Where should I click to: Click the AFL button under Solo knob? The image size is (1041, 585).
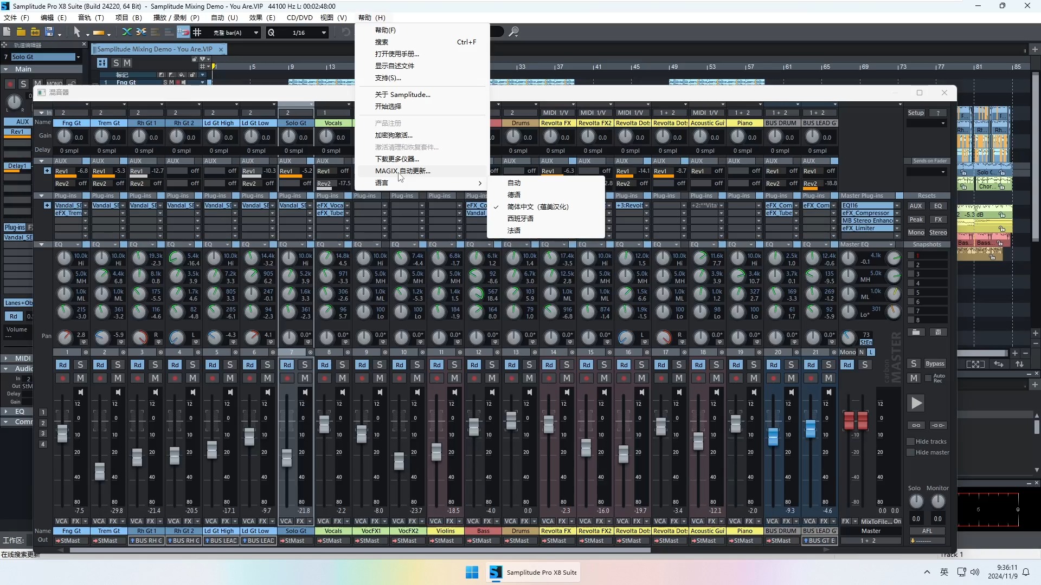click(x=927, y=531)
